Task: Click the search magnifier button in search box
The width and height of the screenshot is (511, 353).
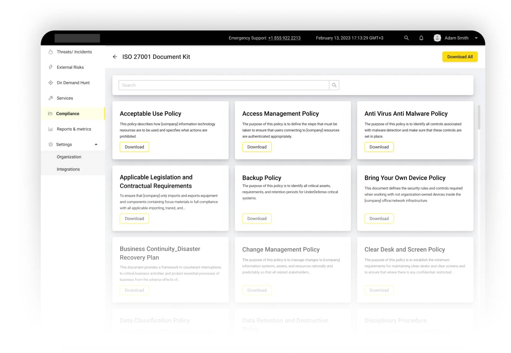Action: (x=334, y=85)
